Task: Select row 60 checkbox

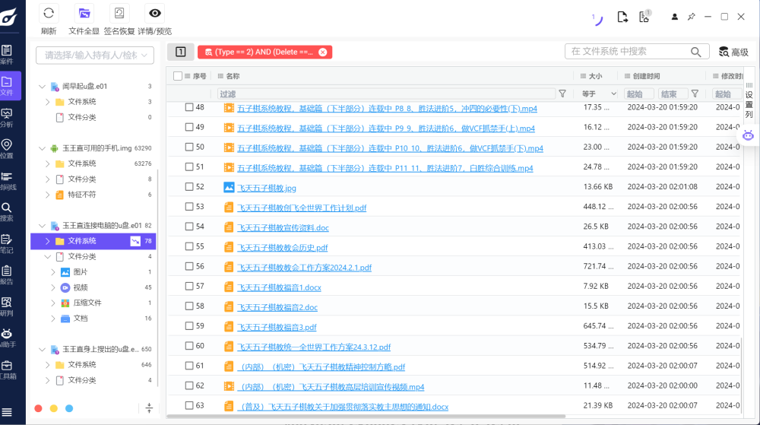Action: coord(189,346)
